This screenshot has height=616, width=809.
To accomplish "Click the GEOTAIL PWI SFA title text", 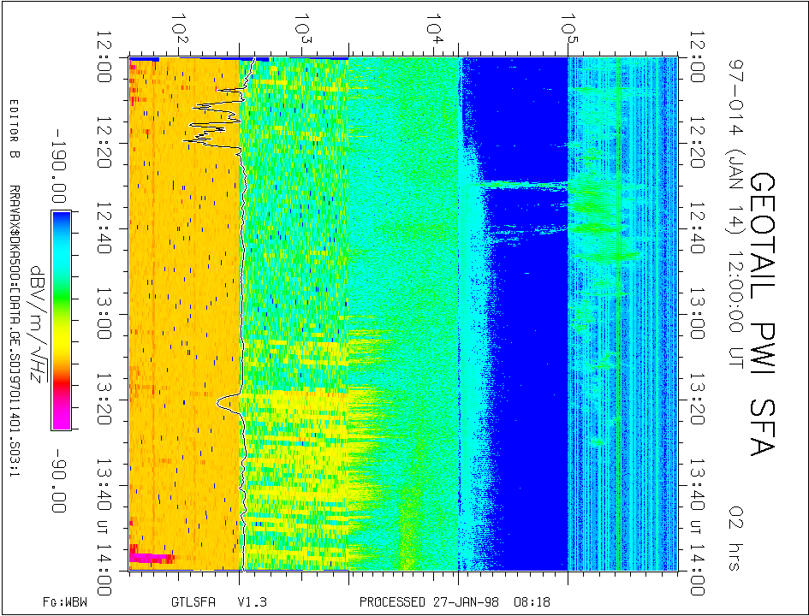I will (x=764, y=313).
